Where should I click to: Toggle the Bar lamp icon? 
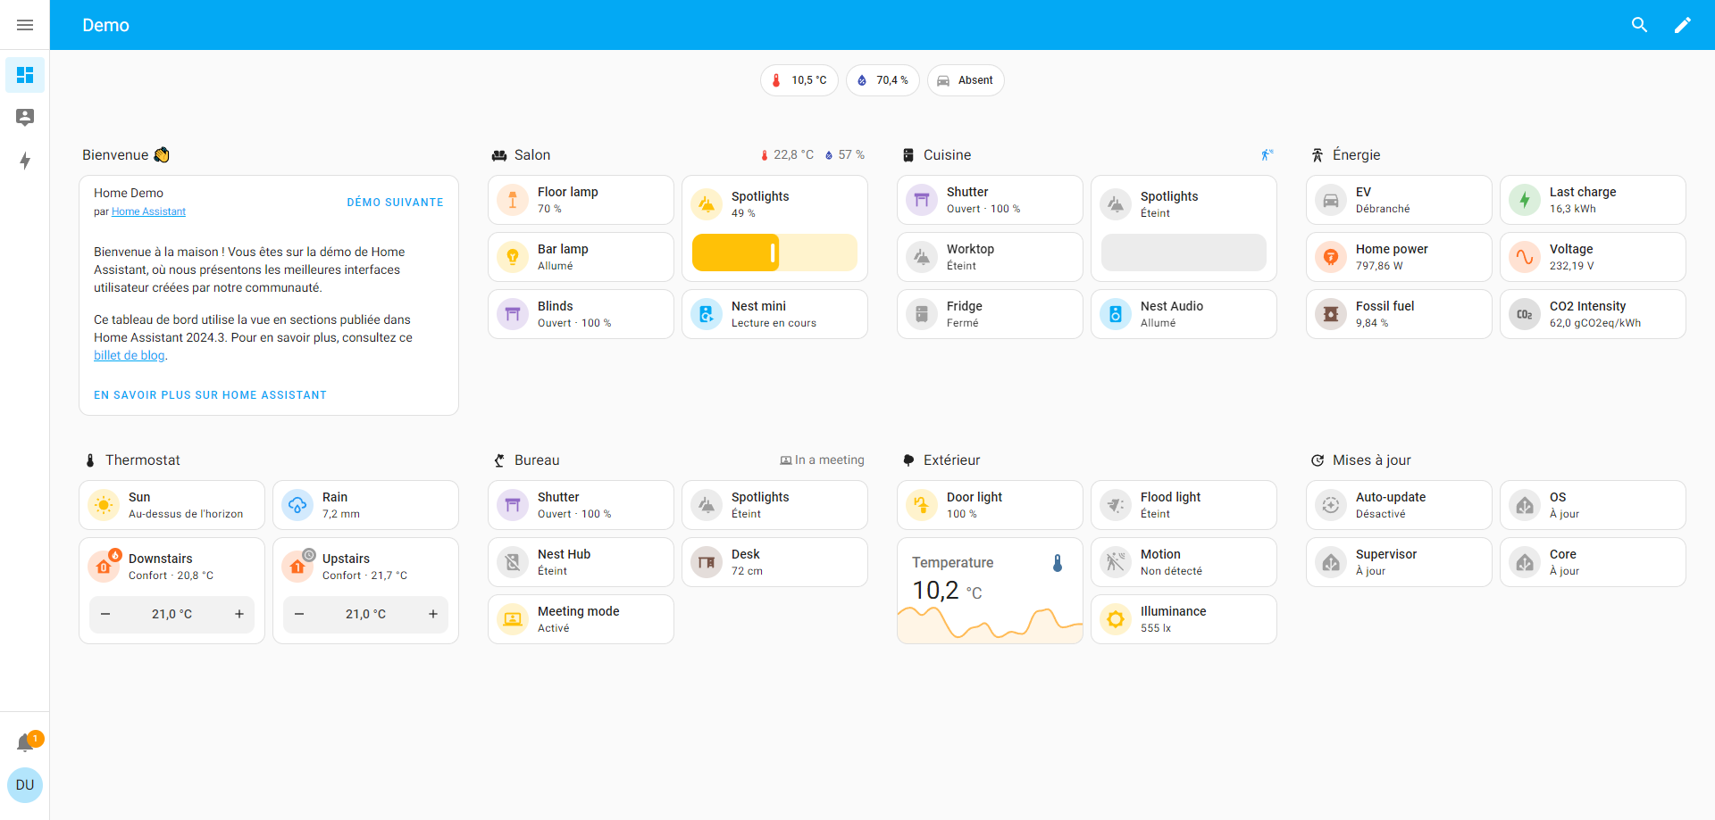click(513, 257)
